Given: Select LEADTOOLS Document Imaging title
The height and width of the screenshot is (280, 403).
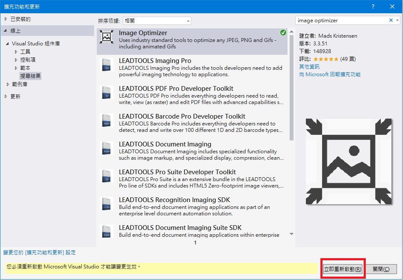Looking at the screenshot, I should [165, 144].
